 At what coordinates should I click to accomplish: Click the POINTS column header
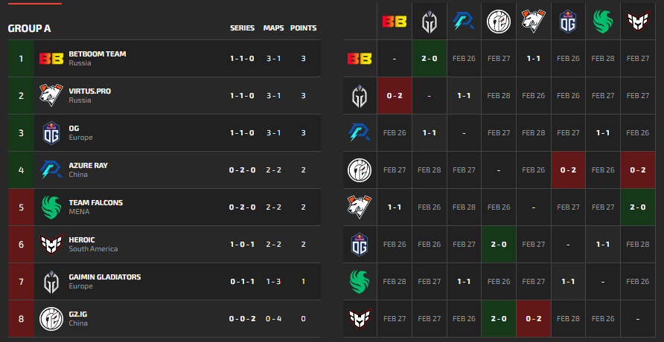point(303,28)
